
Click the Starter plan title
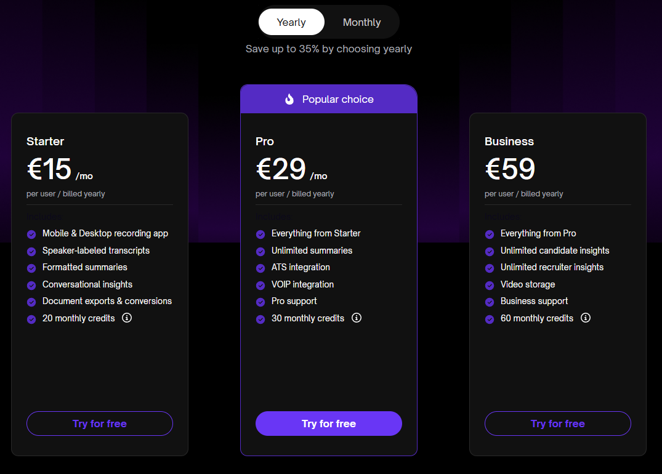(x=45, y=141)
